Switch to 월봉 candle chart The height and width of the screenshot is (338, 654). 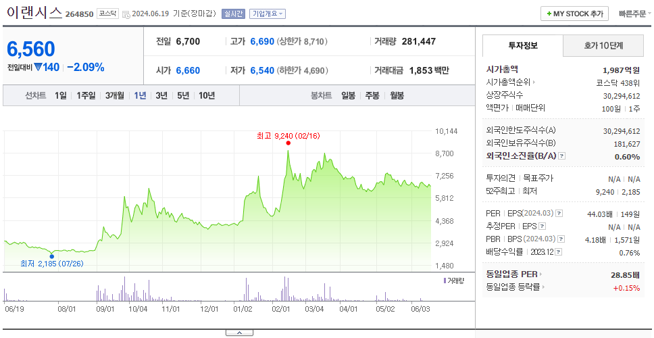click(397, 95)
